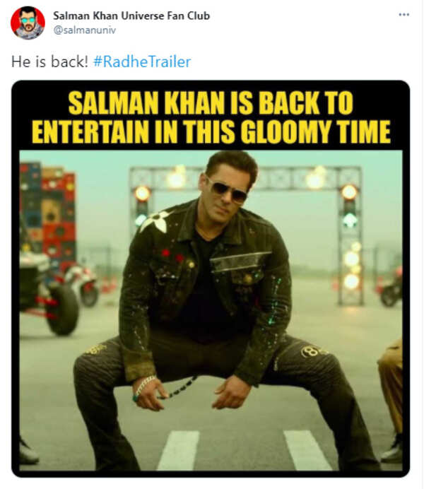424x489 pixels.
Task: Click the yellow "SALMAN KHAN IS BACK TO" caption
Action: tap(211, 104)
